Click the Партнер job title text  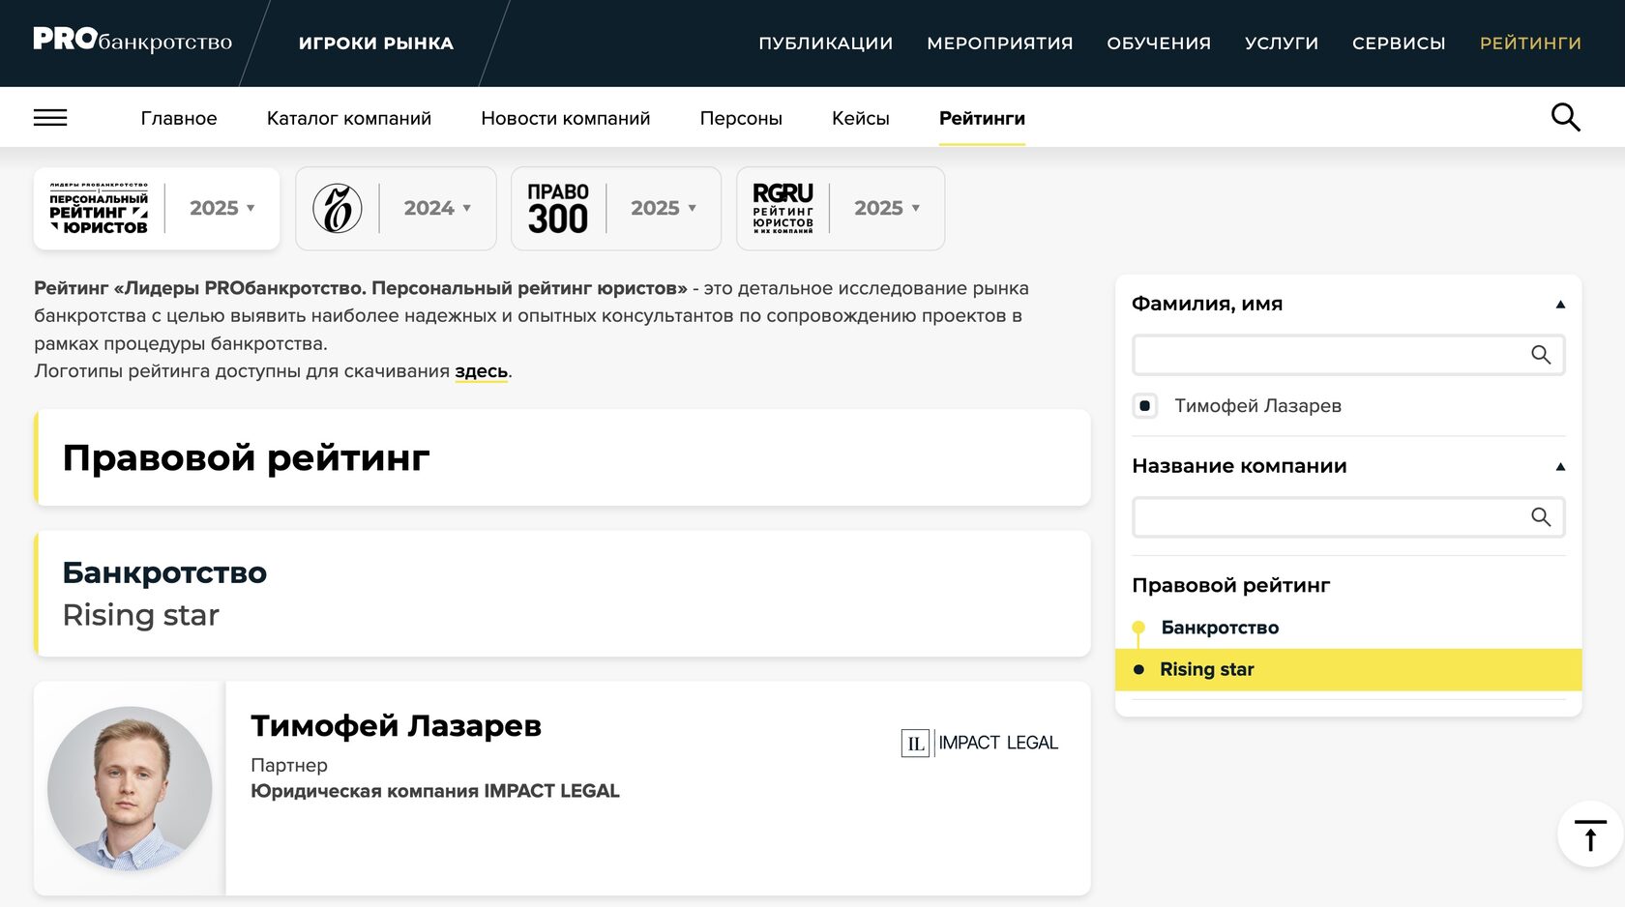(x=289, y=765)
